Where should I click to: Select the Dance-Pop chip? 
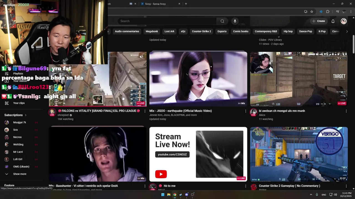tap(306, 32)
